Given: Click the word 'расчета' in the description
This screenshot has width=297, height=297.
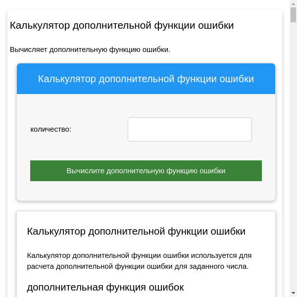Looking at the screenshot, I should coord(41,266).
